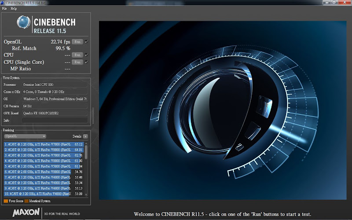Select ranking entry 1 with score 65.12
352x220 pixels.
(44, 144)
